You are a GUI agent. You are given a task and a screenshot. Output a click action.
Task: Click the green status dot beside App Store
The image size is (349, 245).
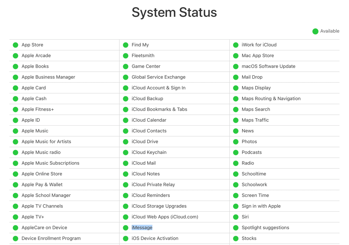tap(15, 45)
